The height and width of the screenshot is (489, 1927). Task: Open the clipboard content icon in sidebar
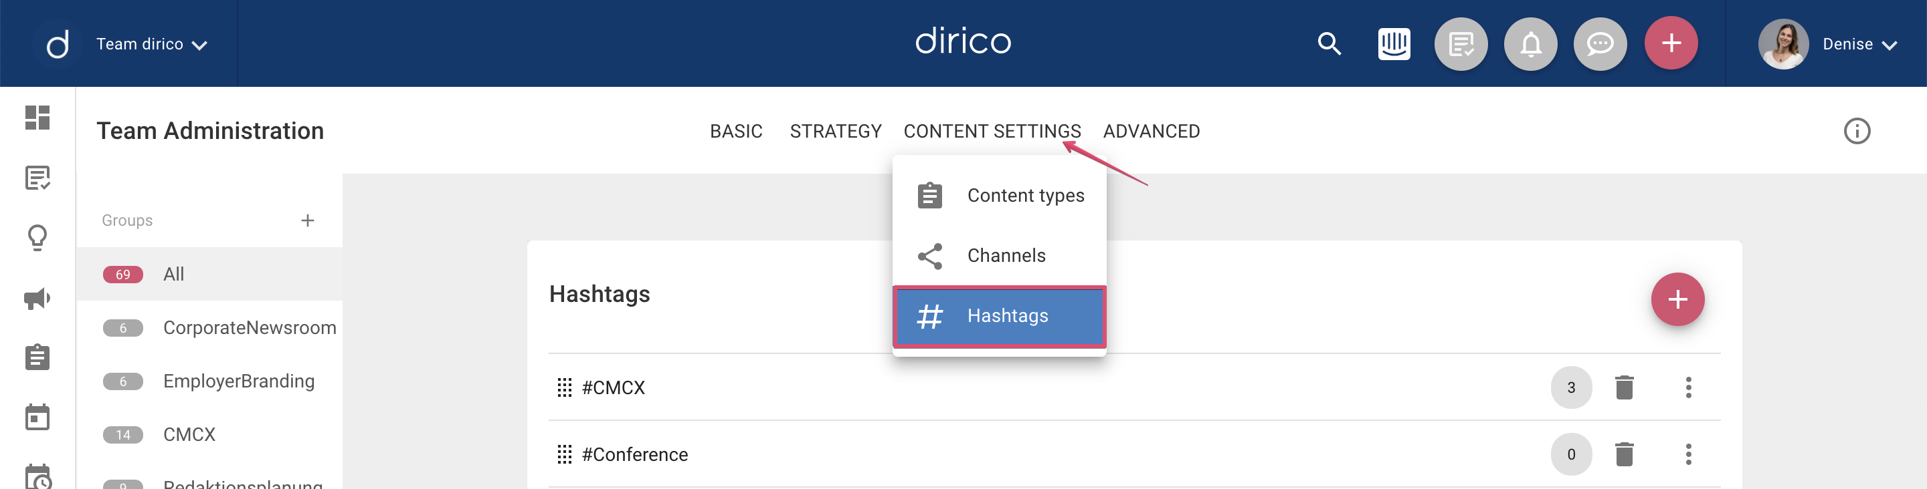pyautogui.click(x=37, y=357)
